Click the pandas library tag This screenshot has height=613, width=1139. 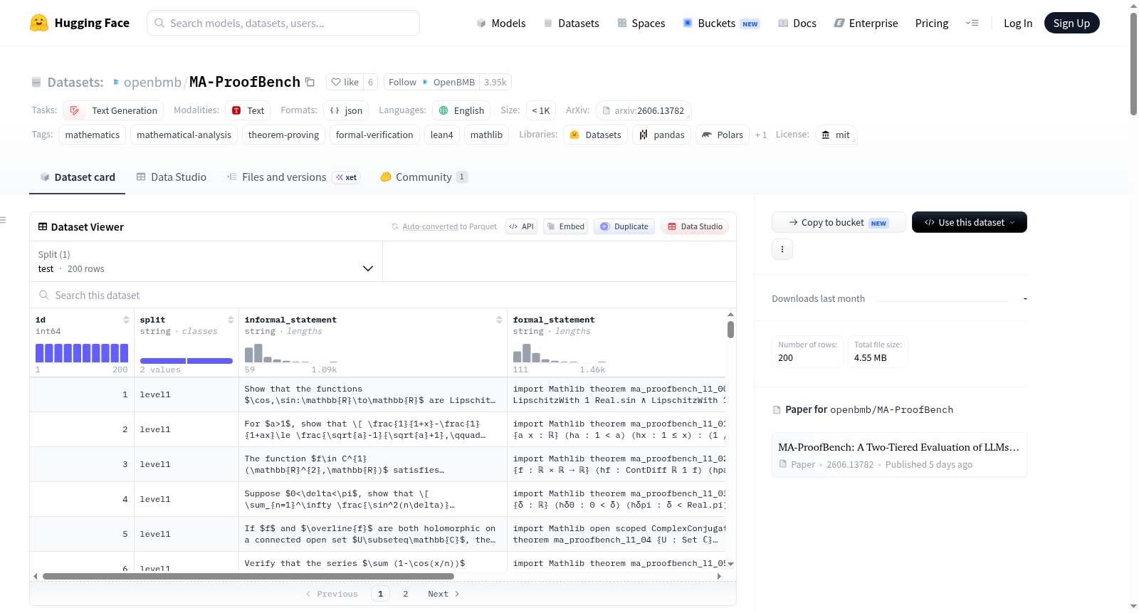pyautogui.click(x=661, y=135)
